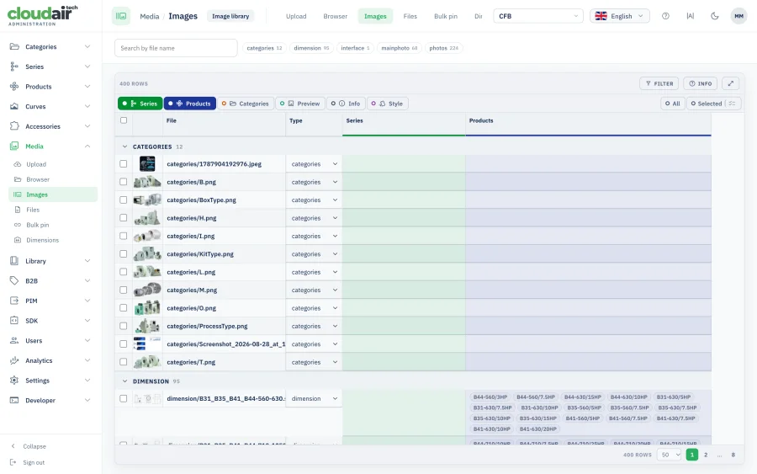
Task: Check the categories/KitType.png row checkbox
Action: 124,254
